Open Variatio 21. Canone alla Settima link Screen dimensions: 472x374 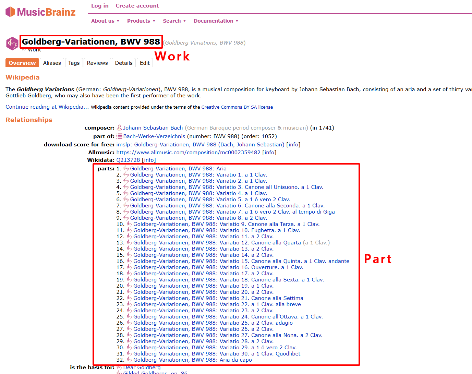(218, 298)
